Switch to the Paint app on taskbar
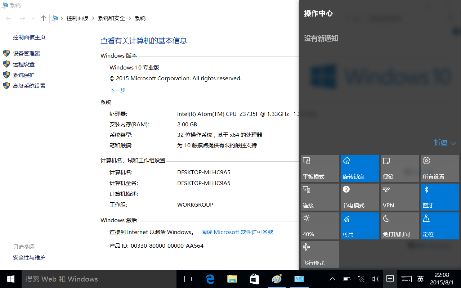Viewport: 461px width, 288px height. coord(277,279)
